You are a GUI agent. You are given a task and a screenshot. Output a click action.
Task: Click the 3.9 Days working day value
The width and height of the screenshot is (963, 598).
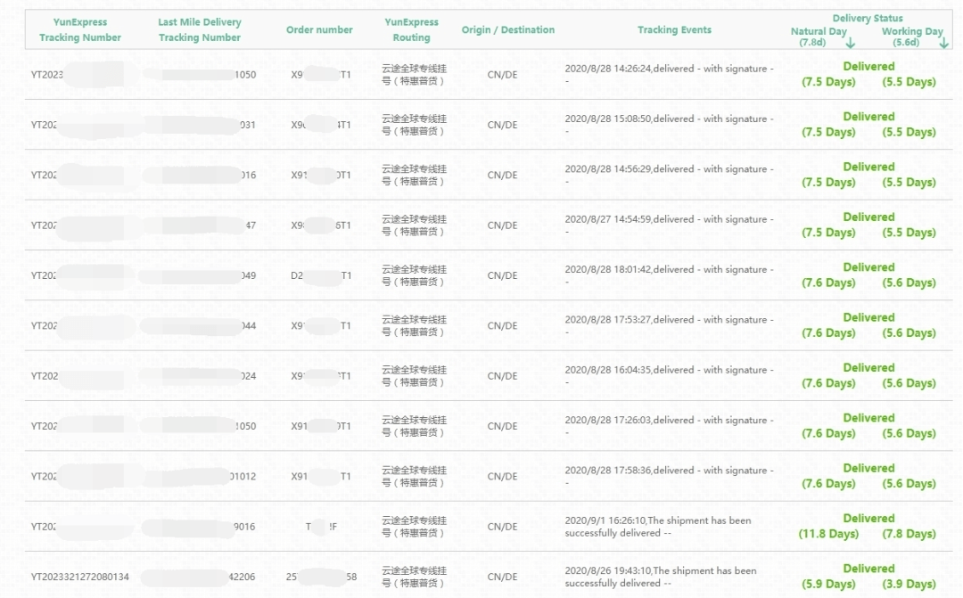909,585
